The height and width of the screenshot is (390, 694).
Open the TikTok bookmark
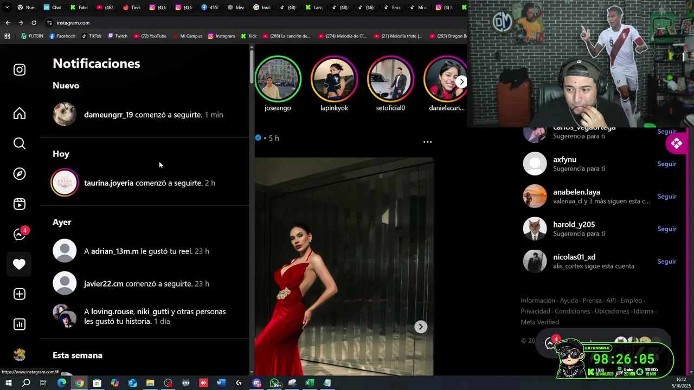[x=92, y=36]
